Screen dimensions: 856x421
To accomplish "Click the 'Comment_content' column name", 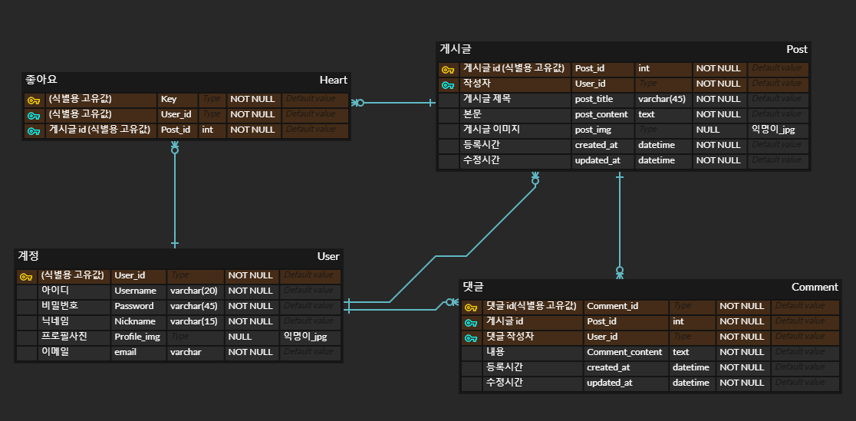I will [x=624, y=352].
